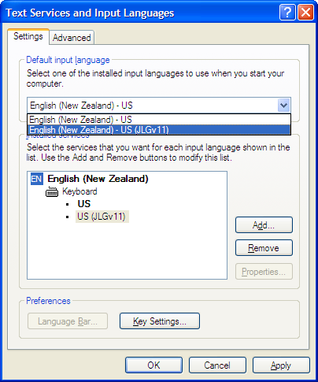Cancel the dialog
The width and height of the screenshot is (318, 382).
217,365
